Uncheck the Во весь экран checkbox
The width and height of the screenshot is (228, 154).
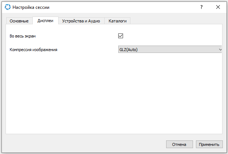click(x=120, y=36)
